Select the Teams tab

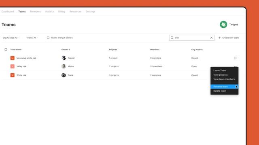point(22,12)
